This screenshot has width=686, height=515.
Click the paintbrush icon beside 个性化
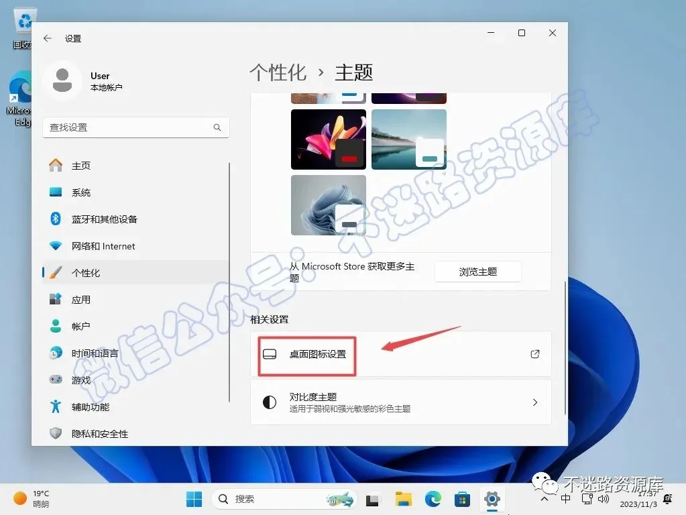(56, 272)
